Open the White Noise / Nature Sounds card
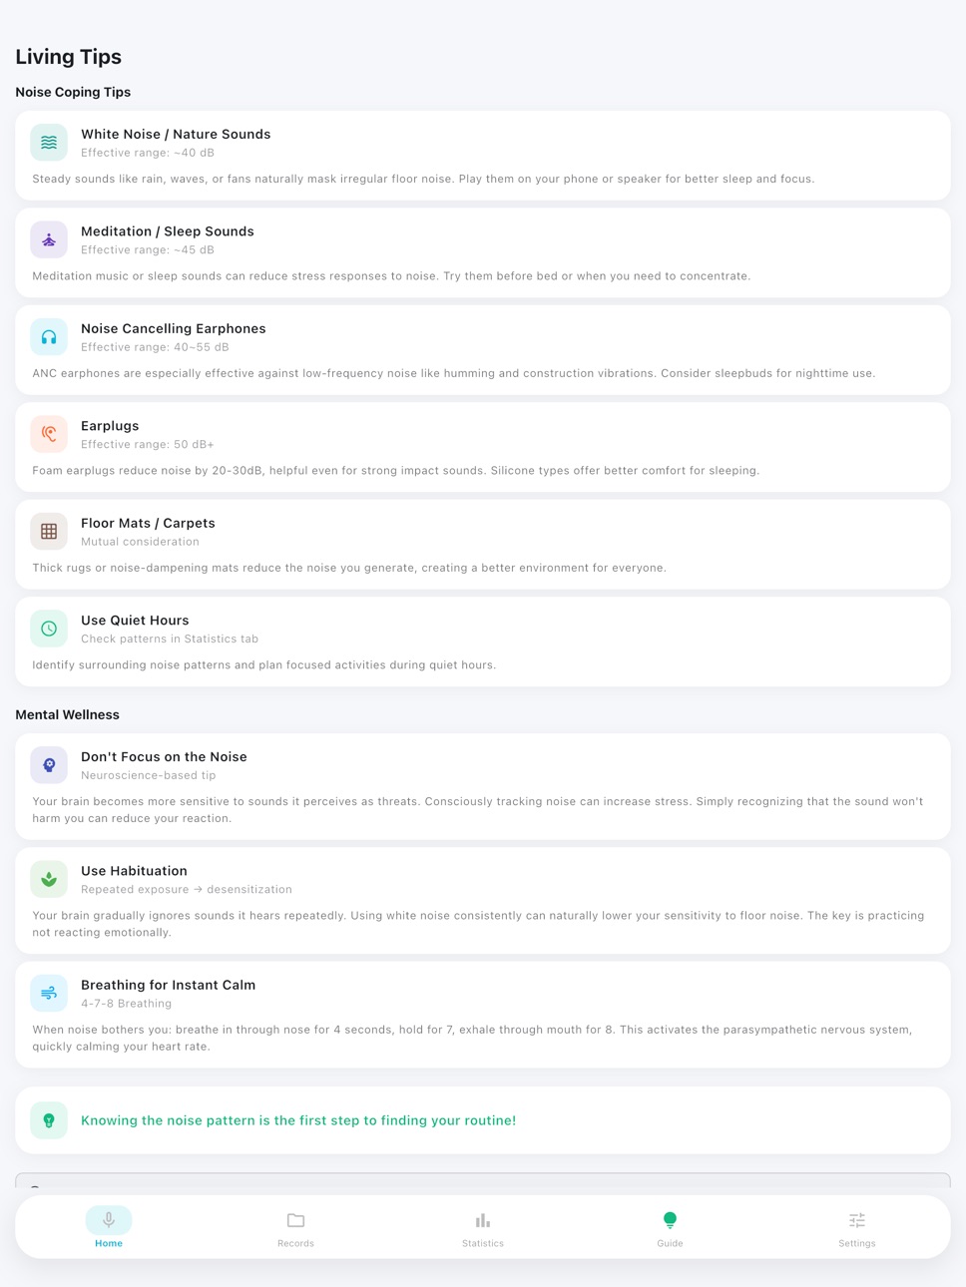This screenshot has height=1287, width=966. point(483,156)
